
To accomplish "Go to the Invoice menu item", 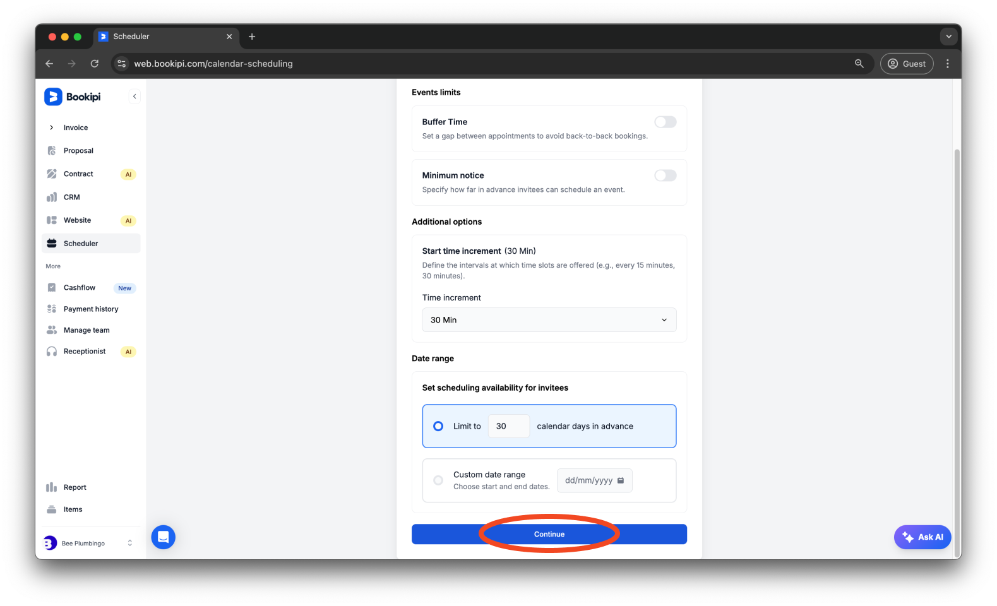I will (x=76, y=128).
